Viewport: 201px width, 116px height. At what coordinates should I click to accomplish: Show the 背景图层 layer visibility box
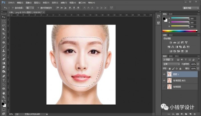coord(164,86)
